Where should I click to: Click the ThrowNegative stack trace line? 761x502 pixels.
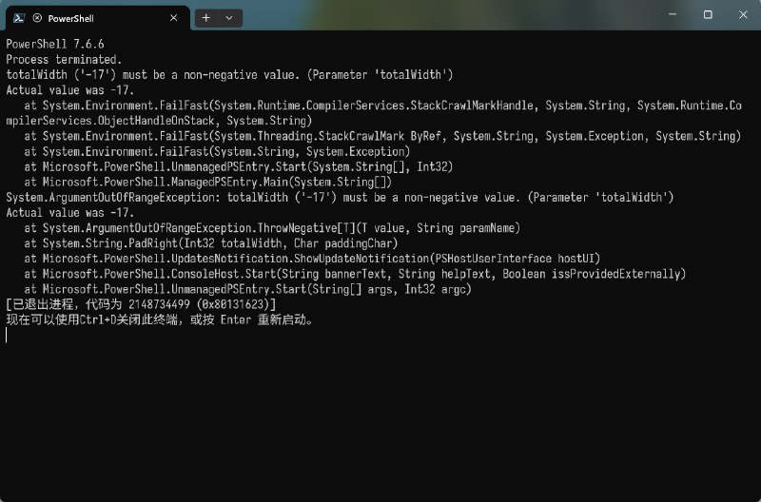pos(272,228)
